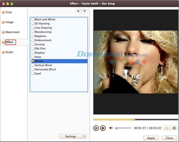Check the Old Film effect box
The height and width of the screenshot is (142, 179).
pos(33,49)
